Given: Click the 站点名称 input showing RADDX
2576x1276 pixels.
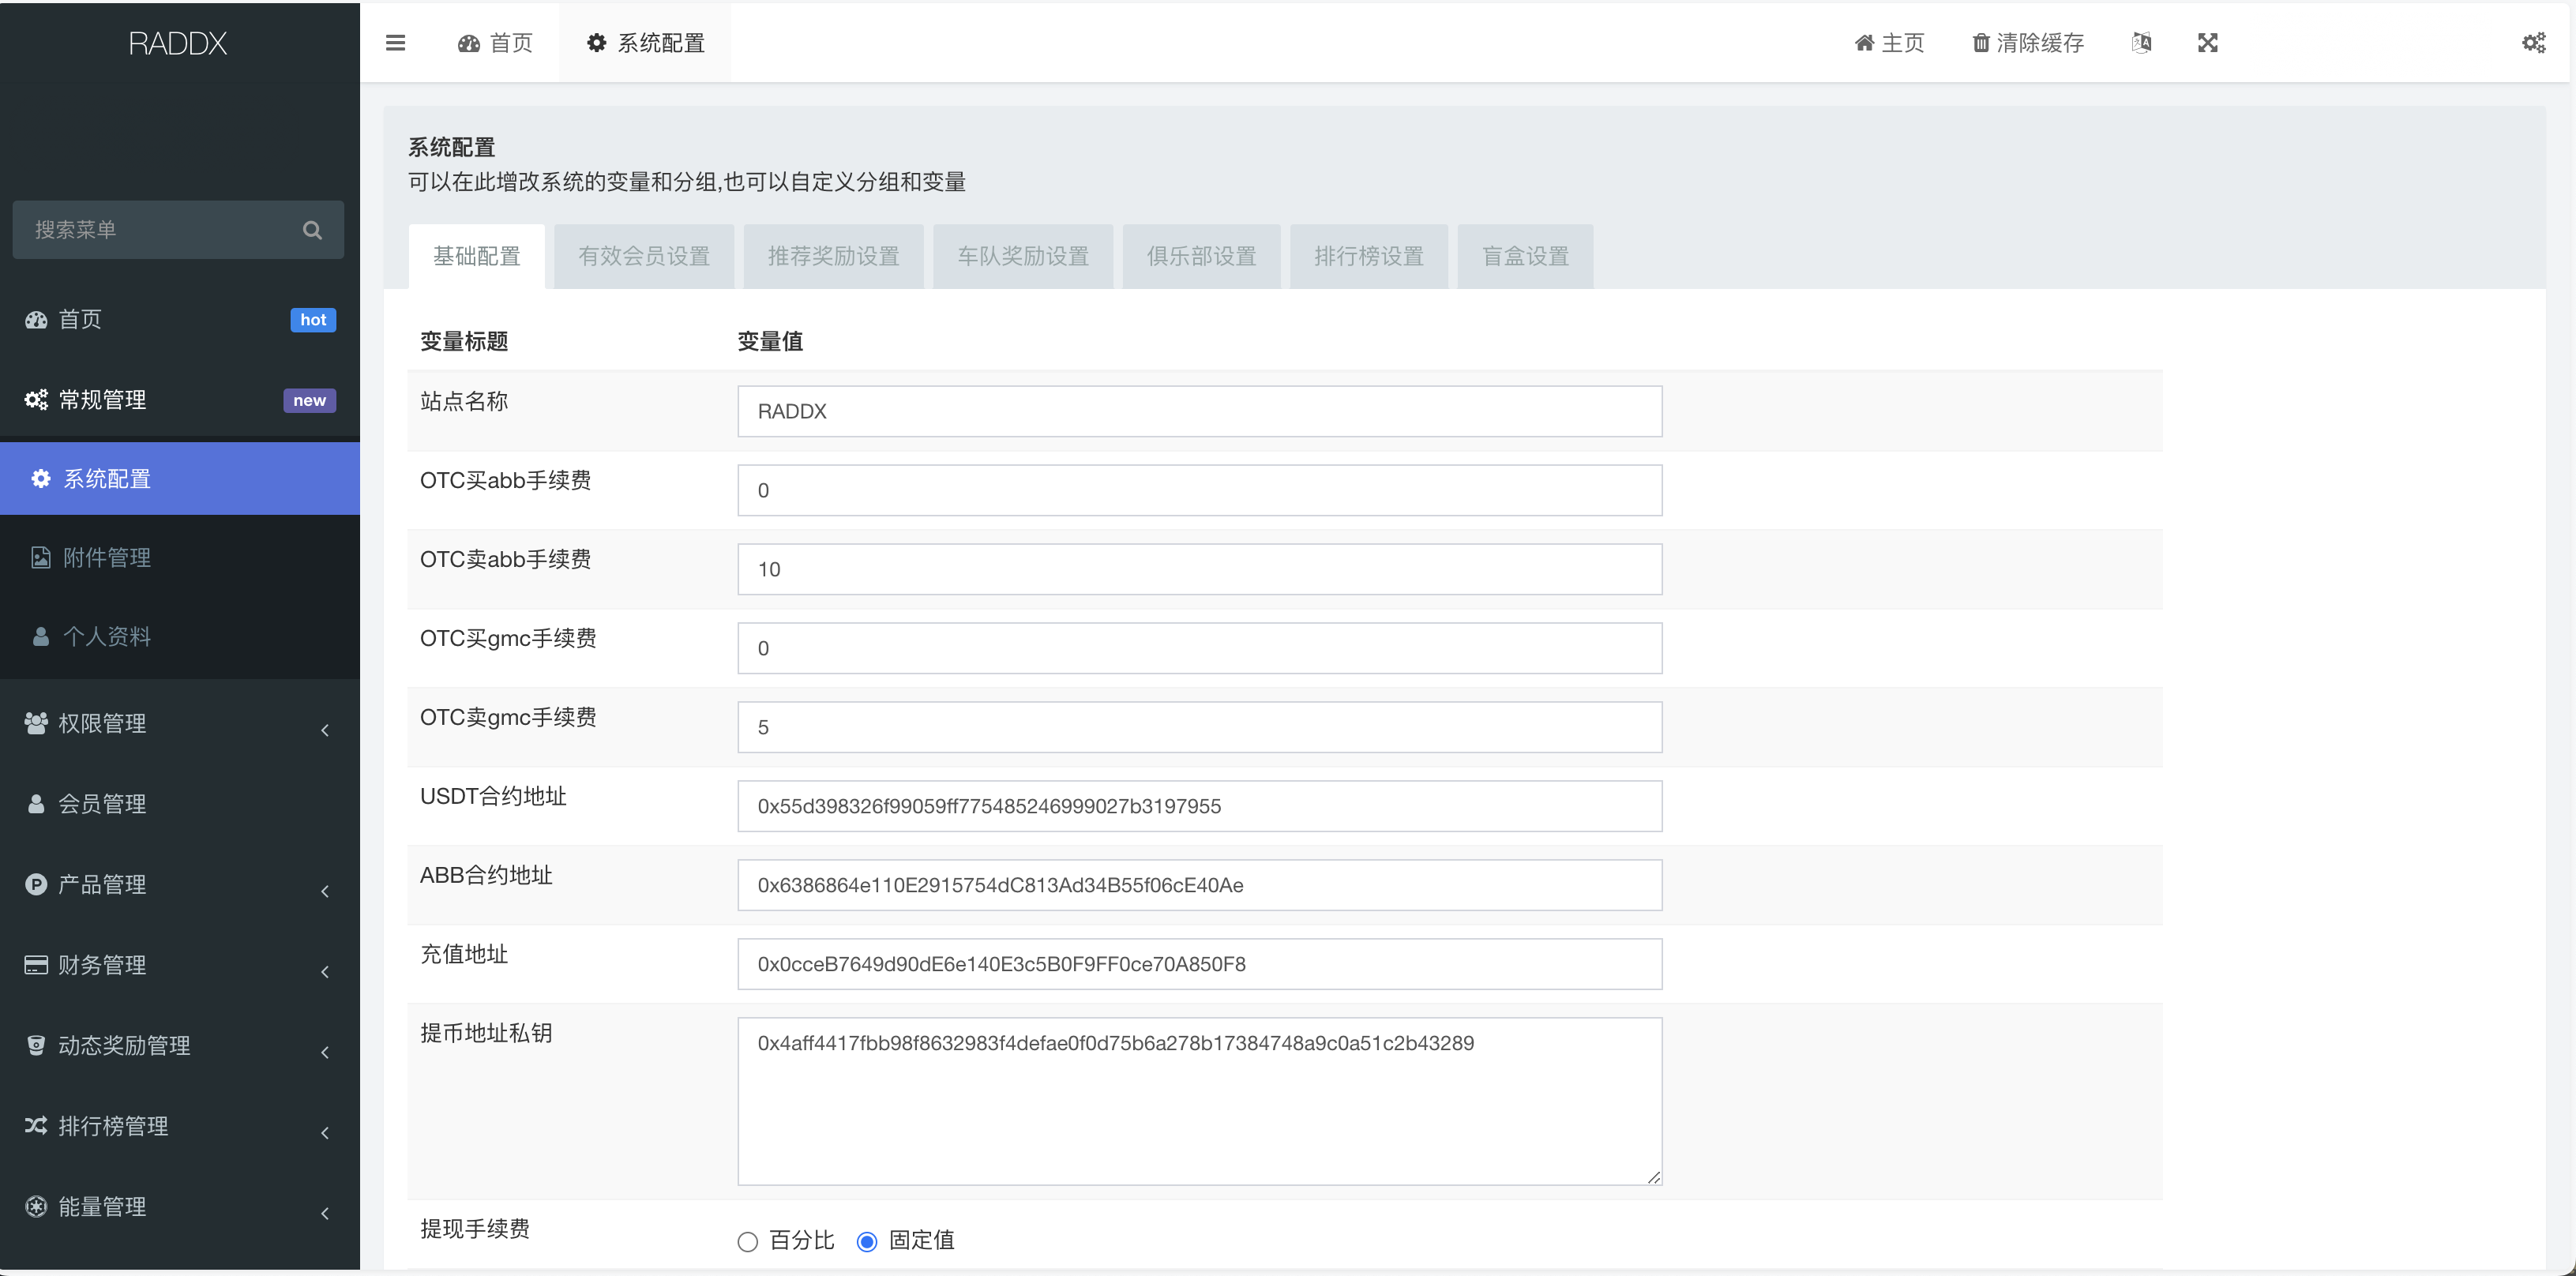Looking at the screenshot, I should [x=1199, y=411].
